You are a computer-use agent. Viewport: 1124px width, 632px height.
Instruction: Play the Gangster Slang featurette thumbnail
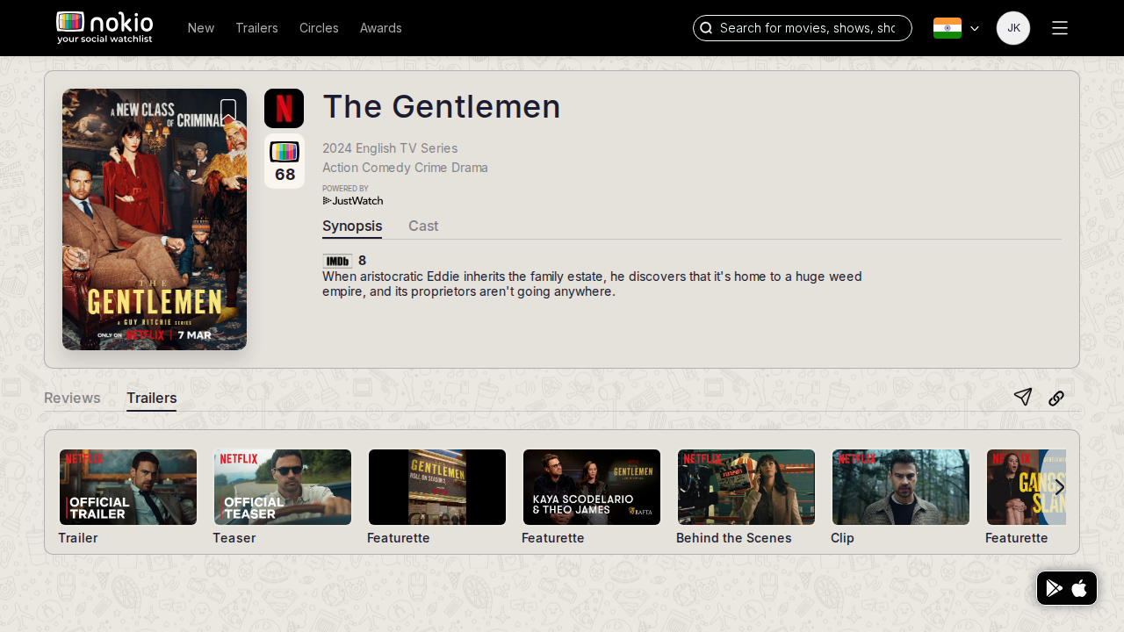(x=1026, y=487)
